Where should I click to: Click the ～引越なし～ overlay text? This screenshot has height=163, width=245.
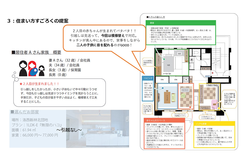tap(69, 130)
